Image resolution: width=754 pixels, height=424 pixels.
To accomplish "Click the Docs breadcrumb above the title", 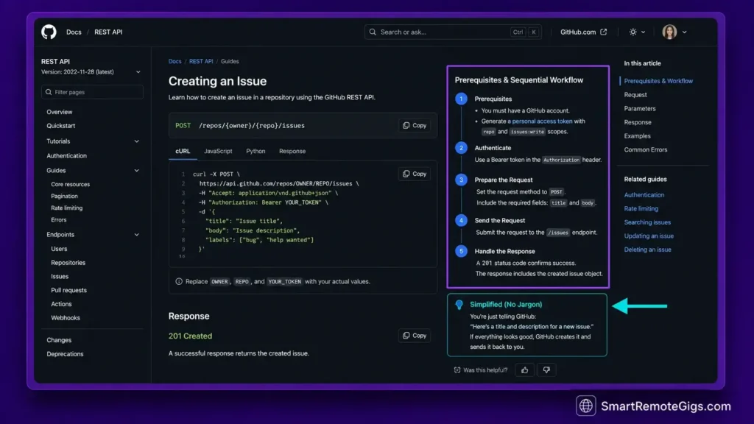I will pyautogui.click(x=175, y=61).
